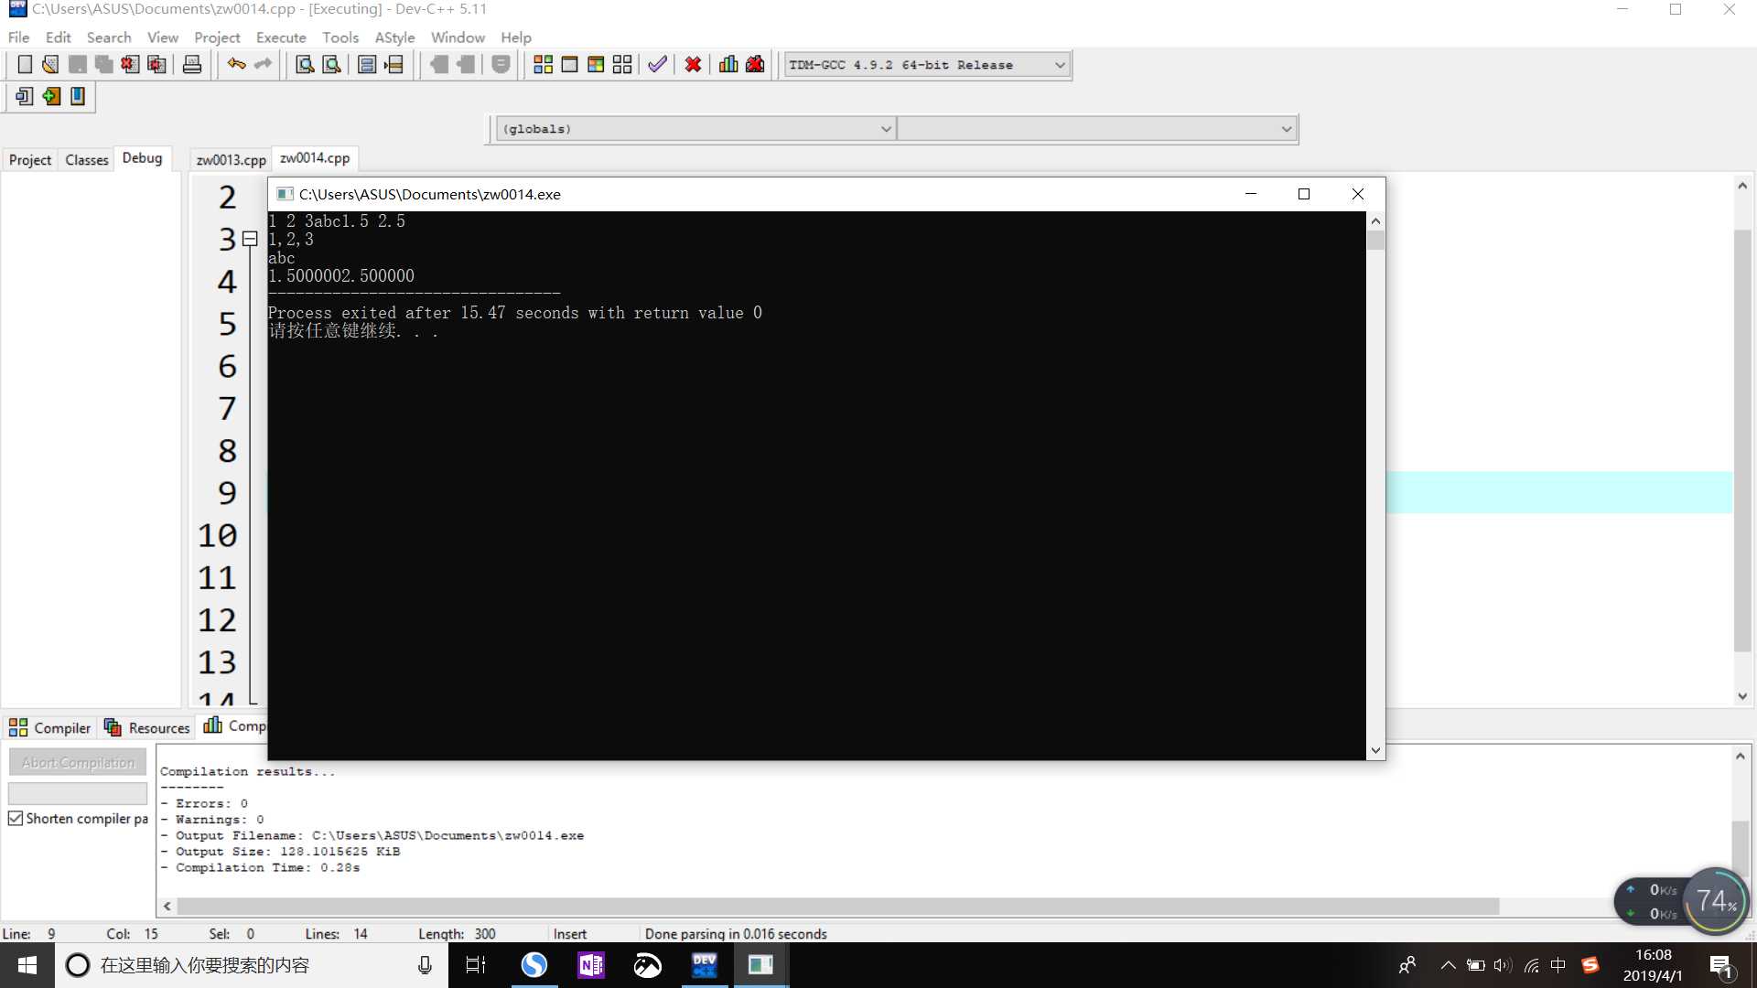Select the zw0013.cpp tab

[230, 158]
